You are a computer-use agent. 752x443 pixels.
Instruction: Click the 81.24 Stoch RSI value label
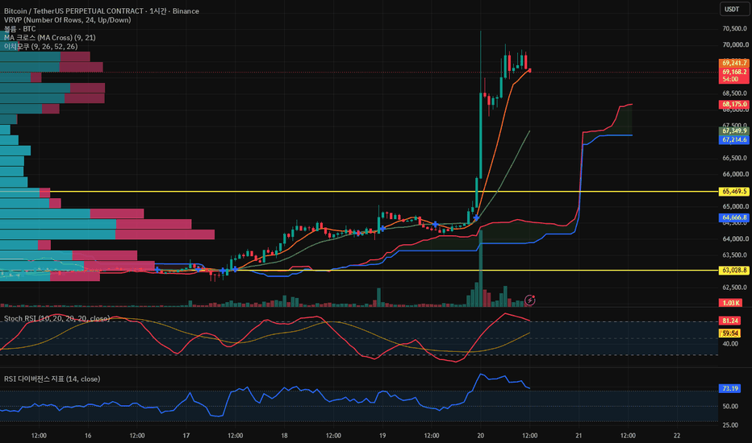click(x=729, y=321)
